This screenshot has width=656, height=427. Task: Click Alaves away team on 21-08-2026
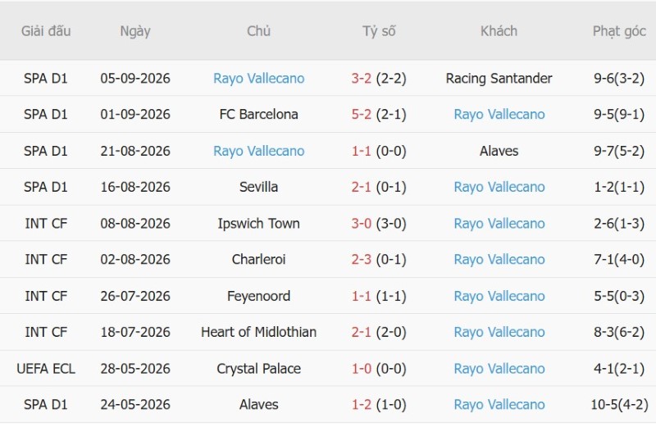pyautogui.click(x=499, y=151)
